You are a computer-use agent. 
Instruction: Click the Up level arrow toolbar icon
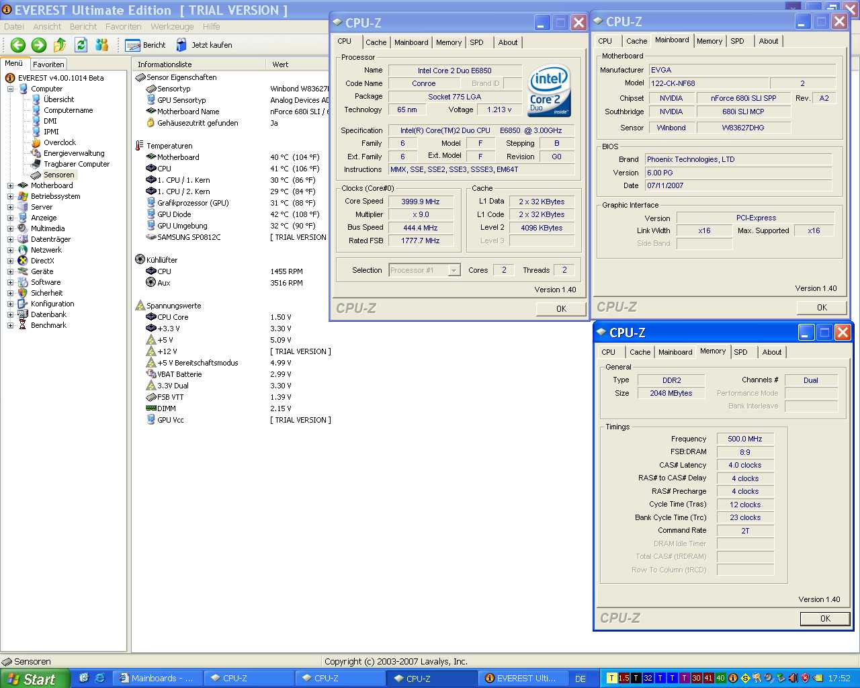(60, 45)
